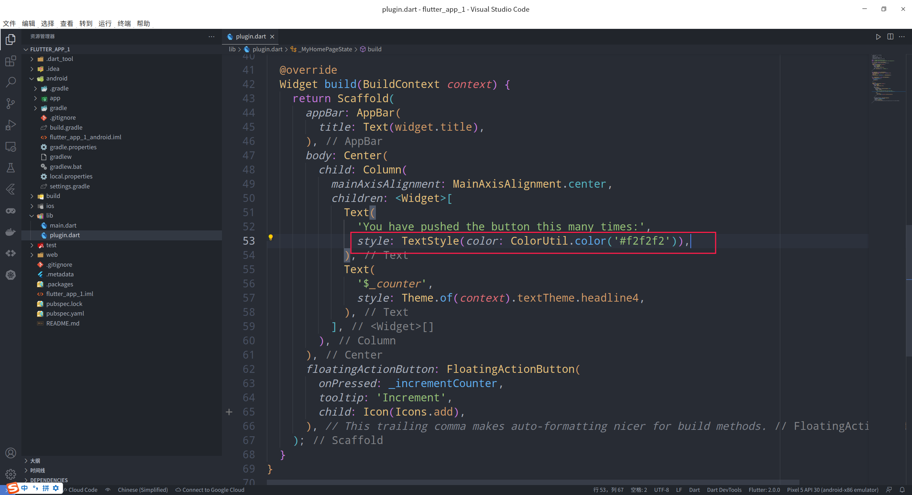Open the Extensions view icon

pos(11,61)
